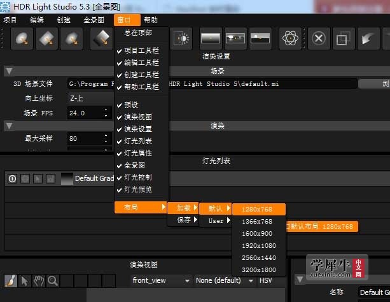This screenshot has height=302, width=390.
Task: Load the 1280x768 default layout
Action: tap(259, 210)
